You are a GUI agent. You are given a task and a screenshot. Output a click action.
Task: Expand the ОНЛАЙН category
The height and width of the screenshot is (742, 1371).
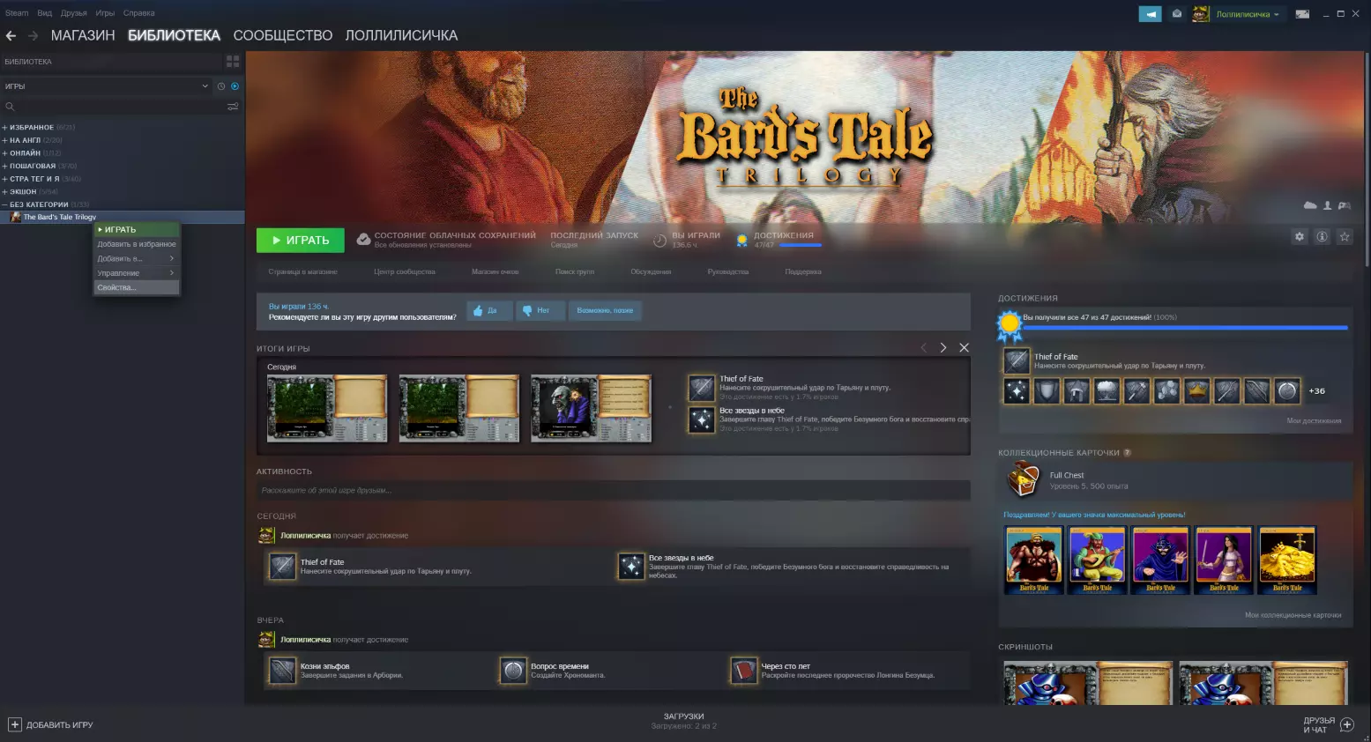(4, 153)
